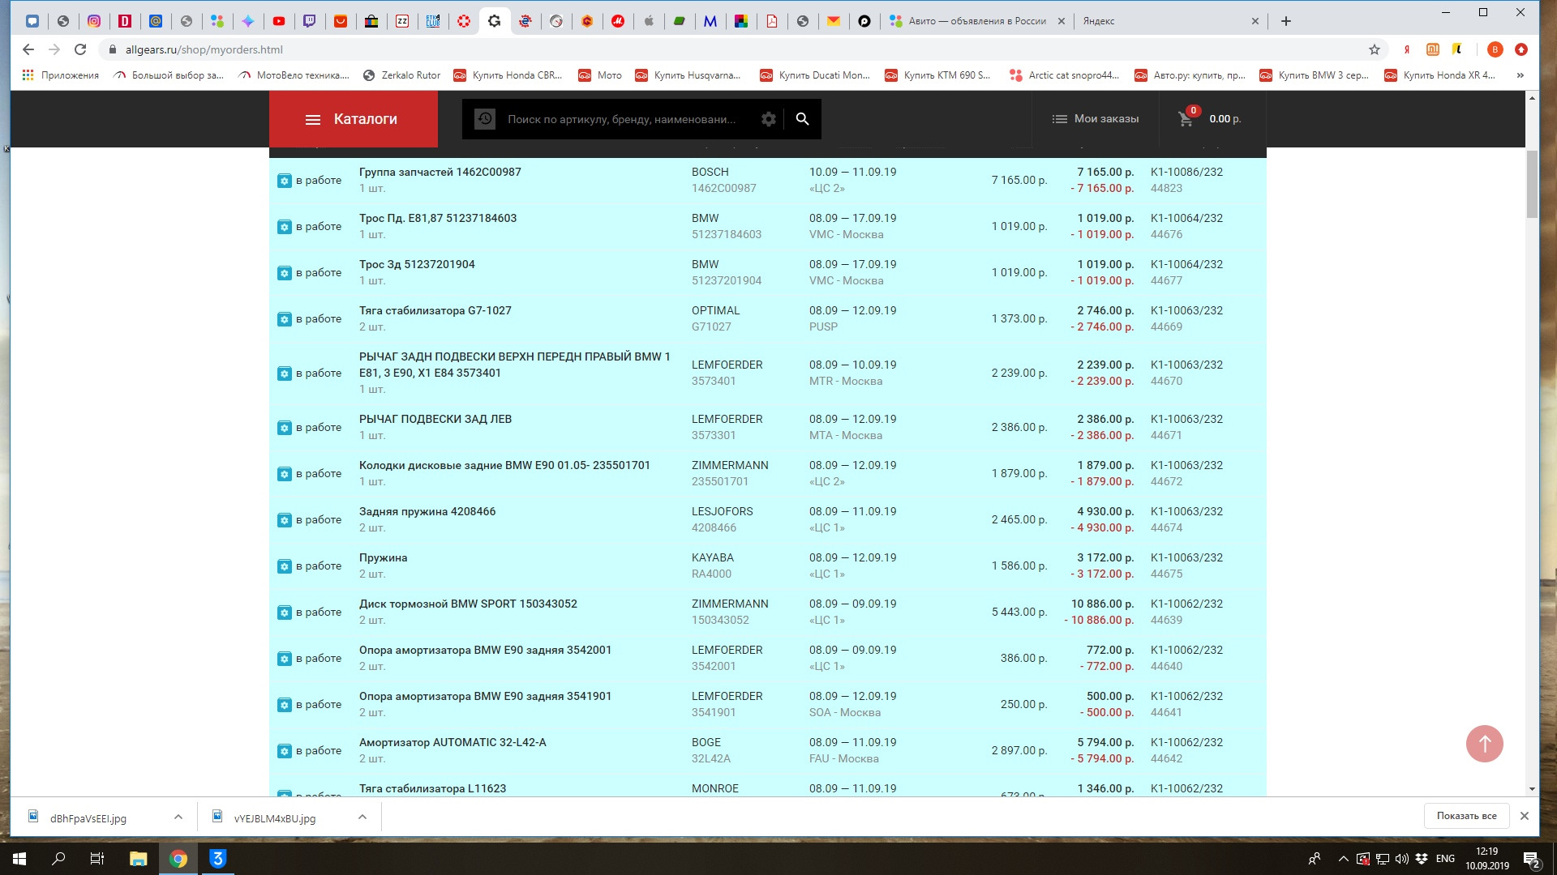Open search settings gear icon
This screenshot has height=875, width=1557.
(x=768, y=119)
